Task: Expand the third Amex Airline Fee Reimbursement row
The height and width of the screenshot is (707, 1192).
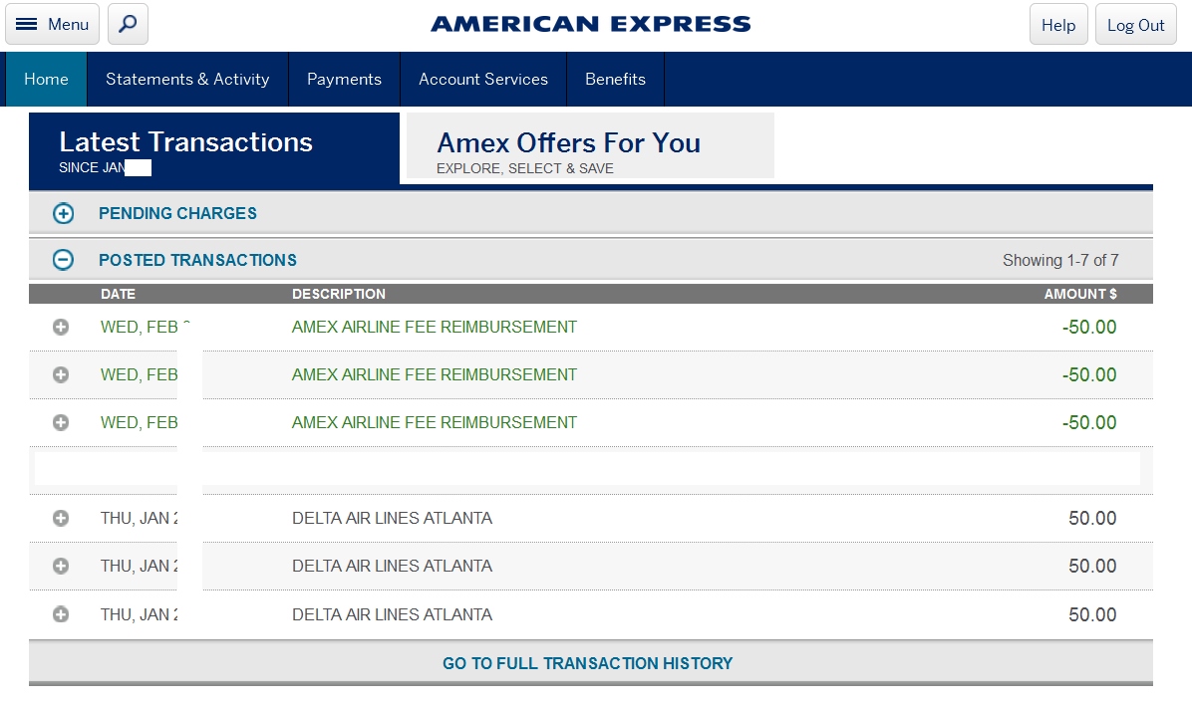Action: [61, 422]
